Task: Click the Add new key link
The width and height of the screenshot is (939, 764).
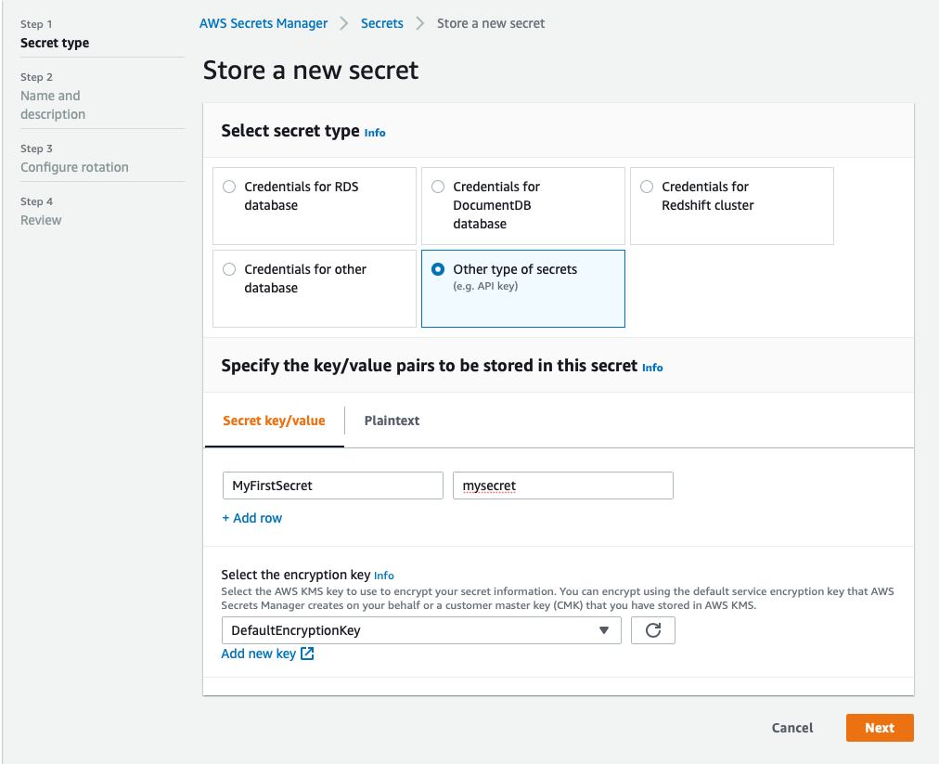Action: pyautogui.click(x=259, y=654)
